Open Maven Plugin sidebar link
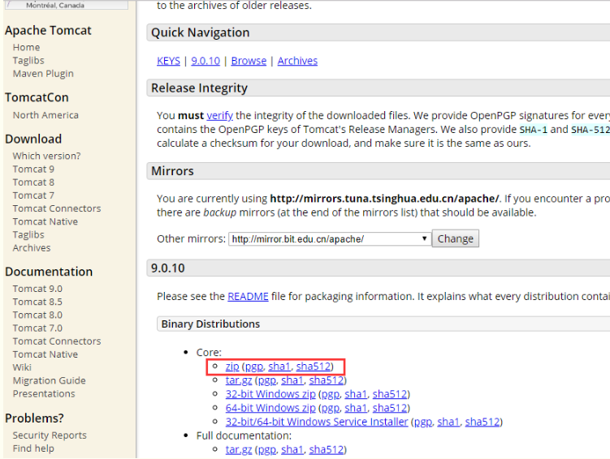 click(43, 74)
